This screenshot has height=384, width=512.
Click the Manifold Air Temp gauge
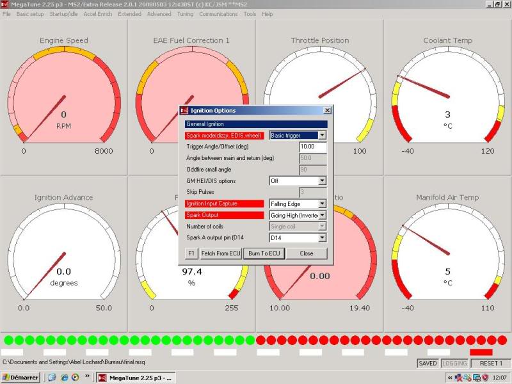(x=447, y=252)
